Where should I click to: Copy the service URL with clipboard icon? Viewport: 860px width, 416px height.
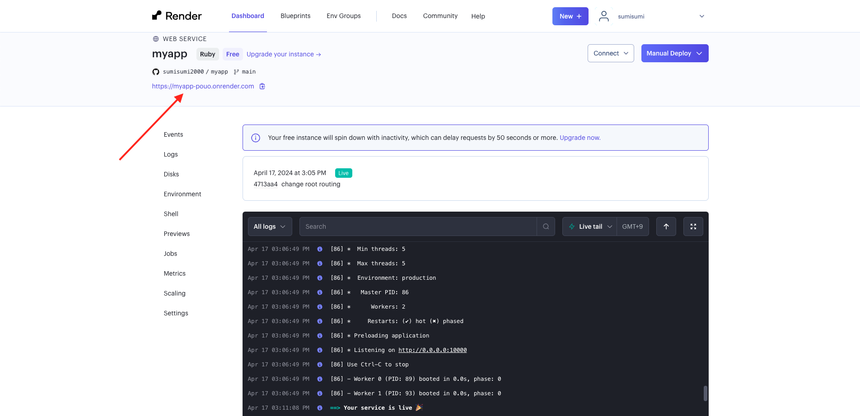click(x=262, y=86)
